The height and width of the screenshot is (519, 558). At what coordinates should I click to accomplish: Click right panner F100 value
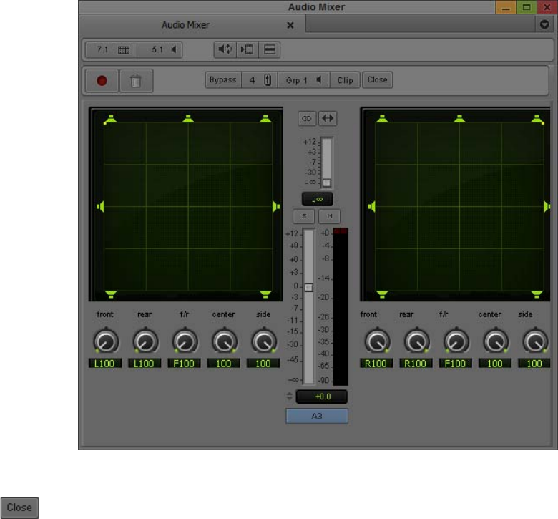pos(456,364)
